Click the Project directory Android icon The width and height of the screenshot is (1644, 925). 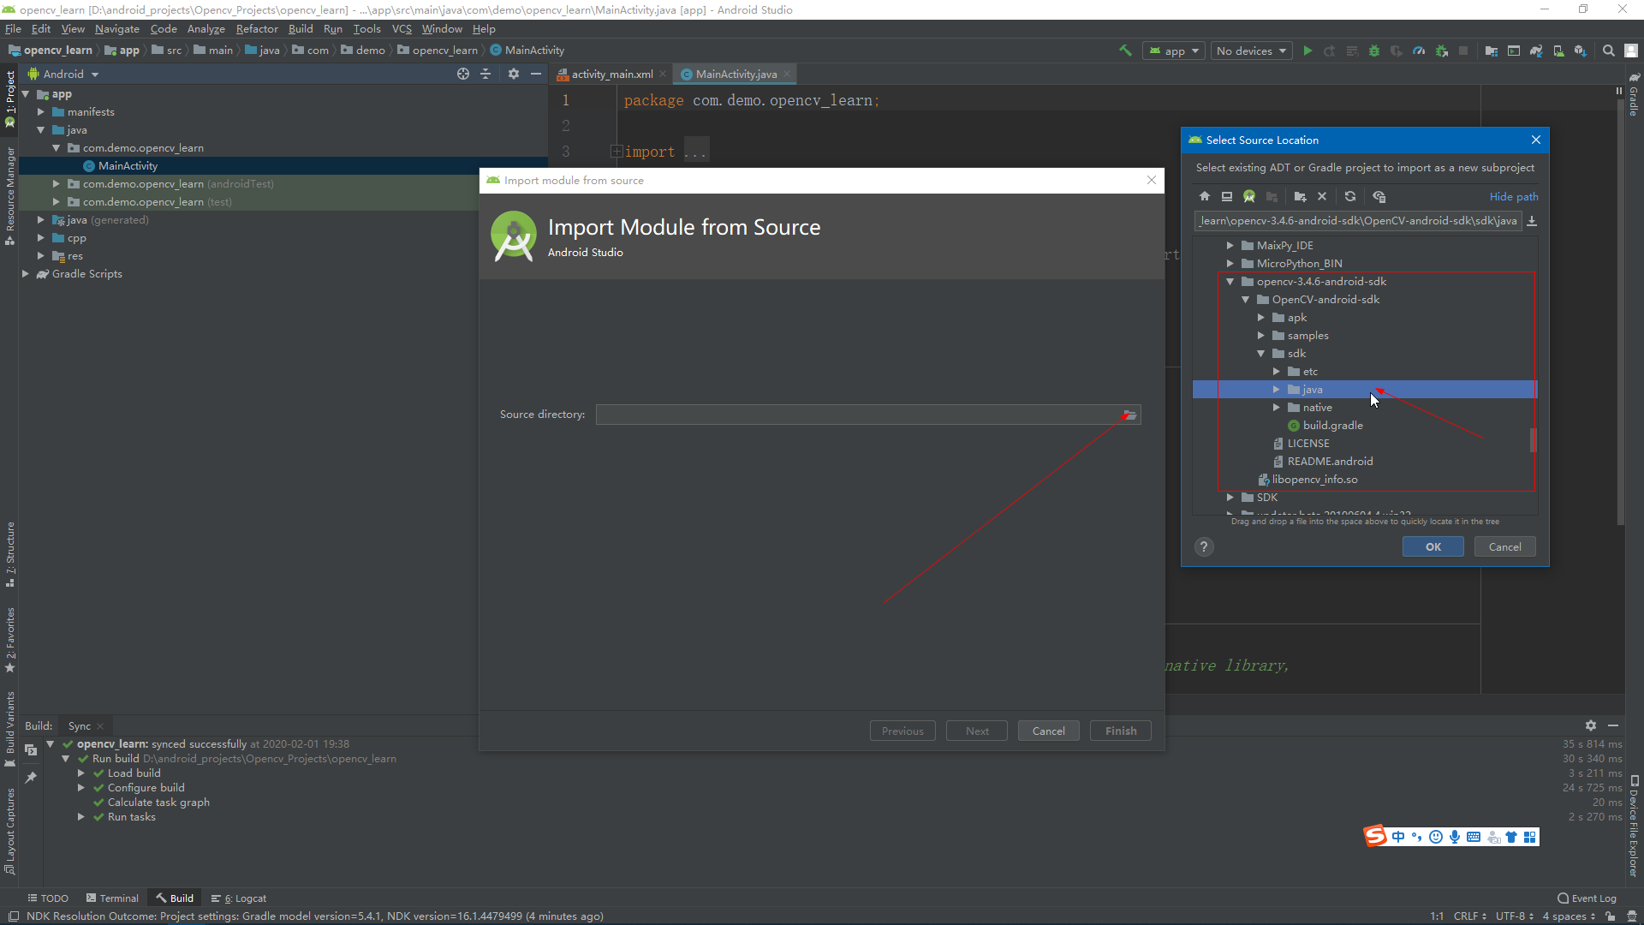(1249, 197)
